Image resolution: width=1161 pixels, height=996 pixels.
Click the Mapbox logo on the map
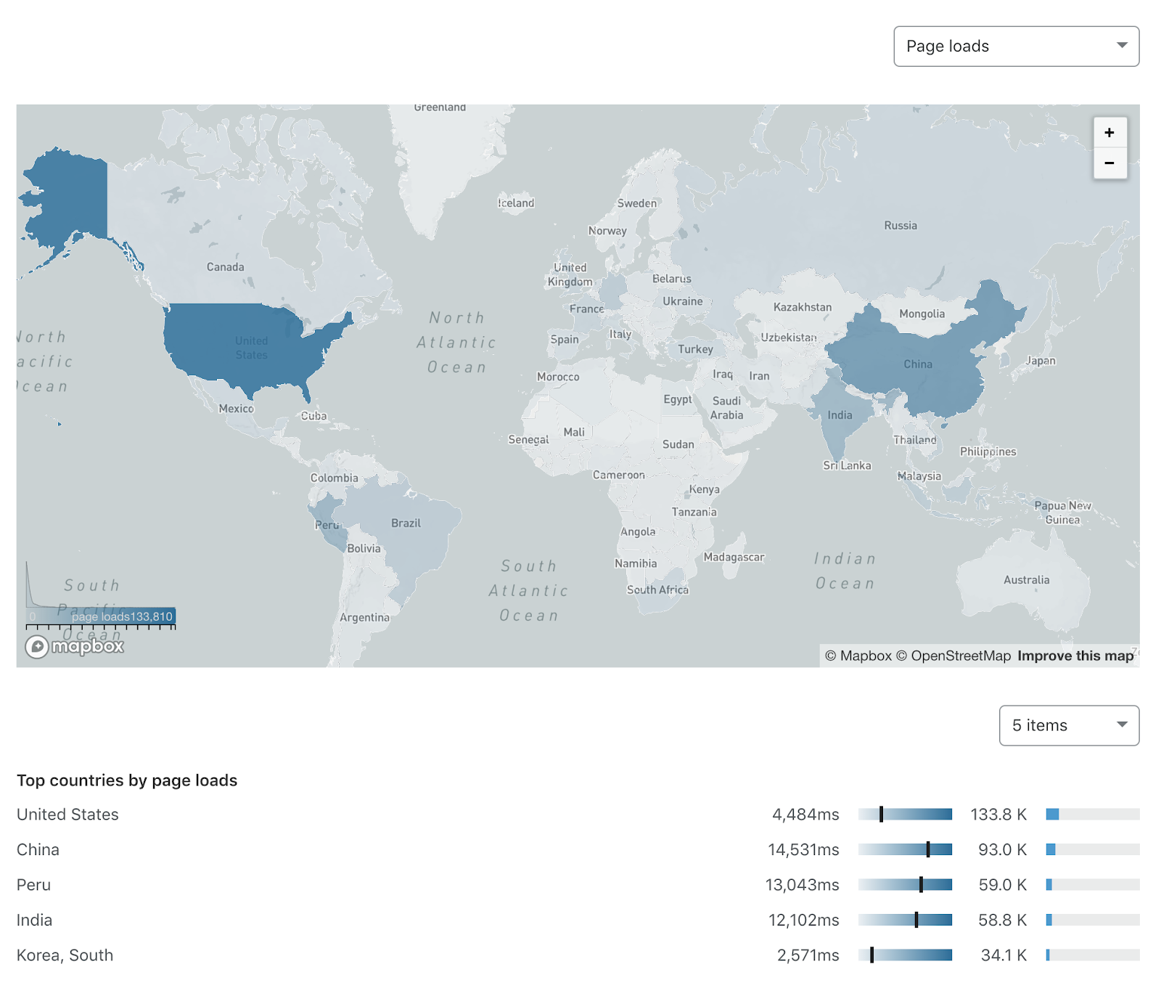[75, 646]
